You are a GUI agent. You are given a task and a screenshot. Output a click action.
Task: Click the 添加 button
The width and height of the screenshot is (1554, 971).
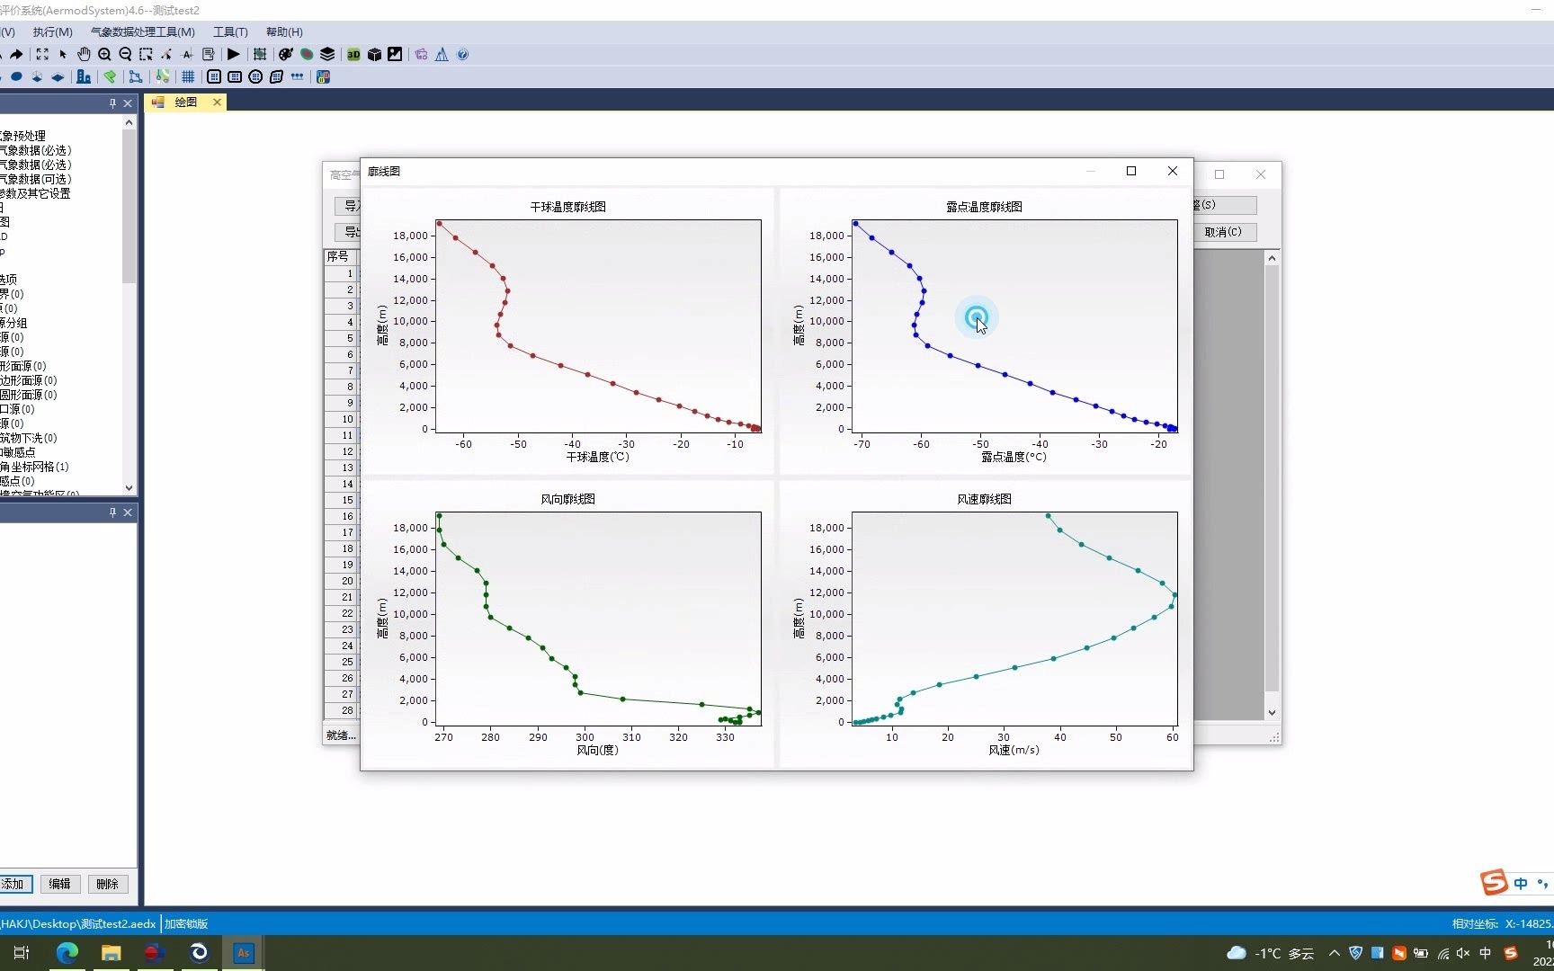[x=14, y=884]
